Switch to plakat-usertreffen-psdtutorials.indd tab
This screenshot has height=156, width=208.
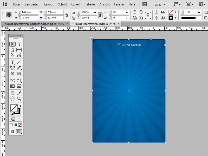(33, 24)
